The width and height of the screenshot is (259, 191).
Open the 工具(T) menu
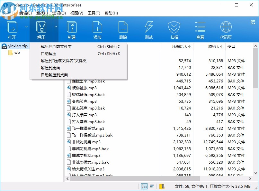(94, 13)
